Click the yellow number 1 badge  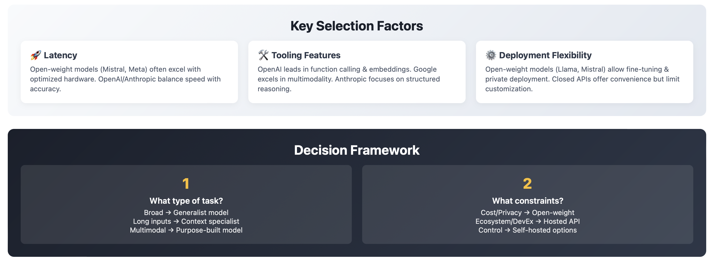[x=186, y=184]
